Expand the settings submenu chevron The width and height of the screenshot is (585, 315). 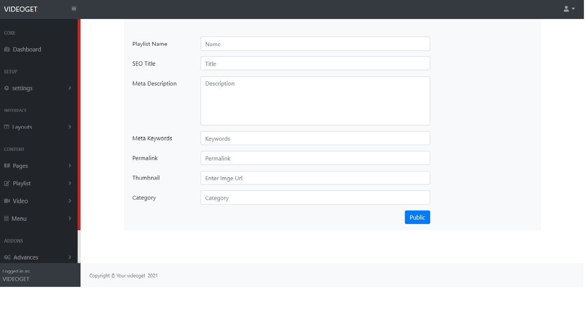click(x=70, y=88)
